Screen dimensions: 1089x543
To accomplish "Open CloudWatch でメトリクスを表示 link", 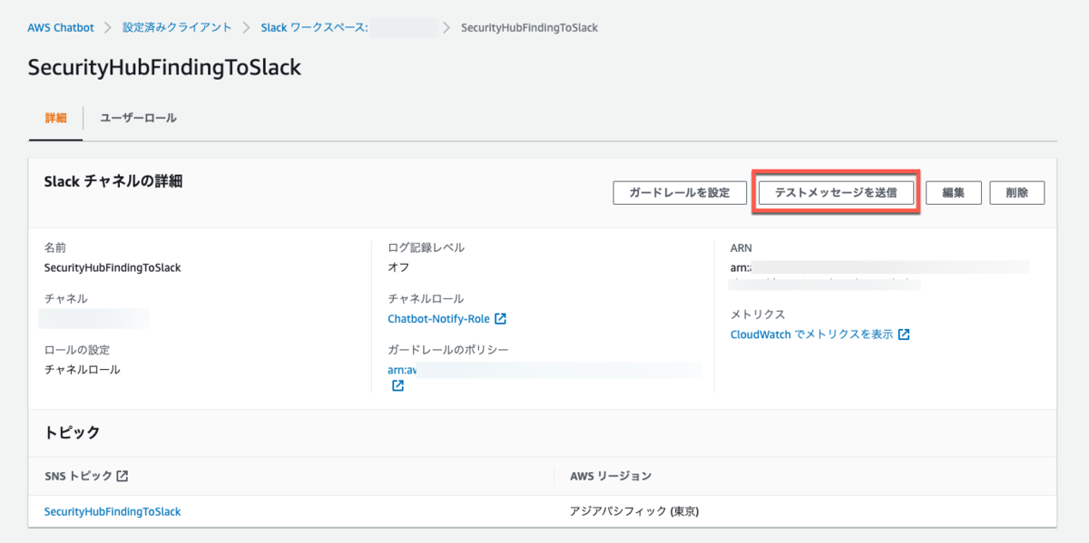I will tap(811, 335).
